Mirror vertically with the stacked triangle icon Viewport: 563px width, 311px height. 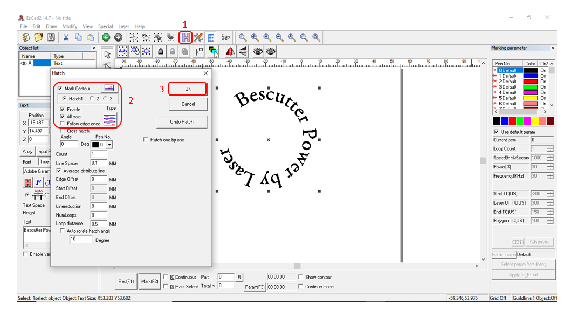pyautogui.click(x=243, y=52)
